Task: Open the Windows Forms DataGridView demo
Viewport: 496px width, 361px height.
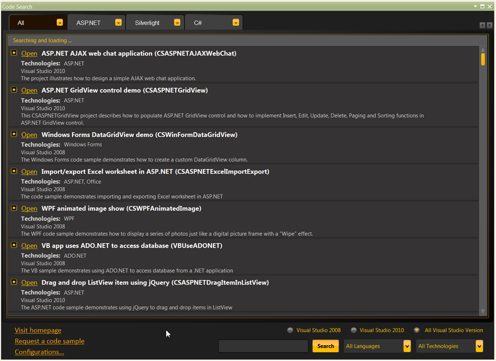Action: pyautogui.click(x=29, y=135)
